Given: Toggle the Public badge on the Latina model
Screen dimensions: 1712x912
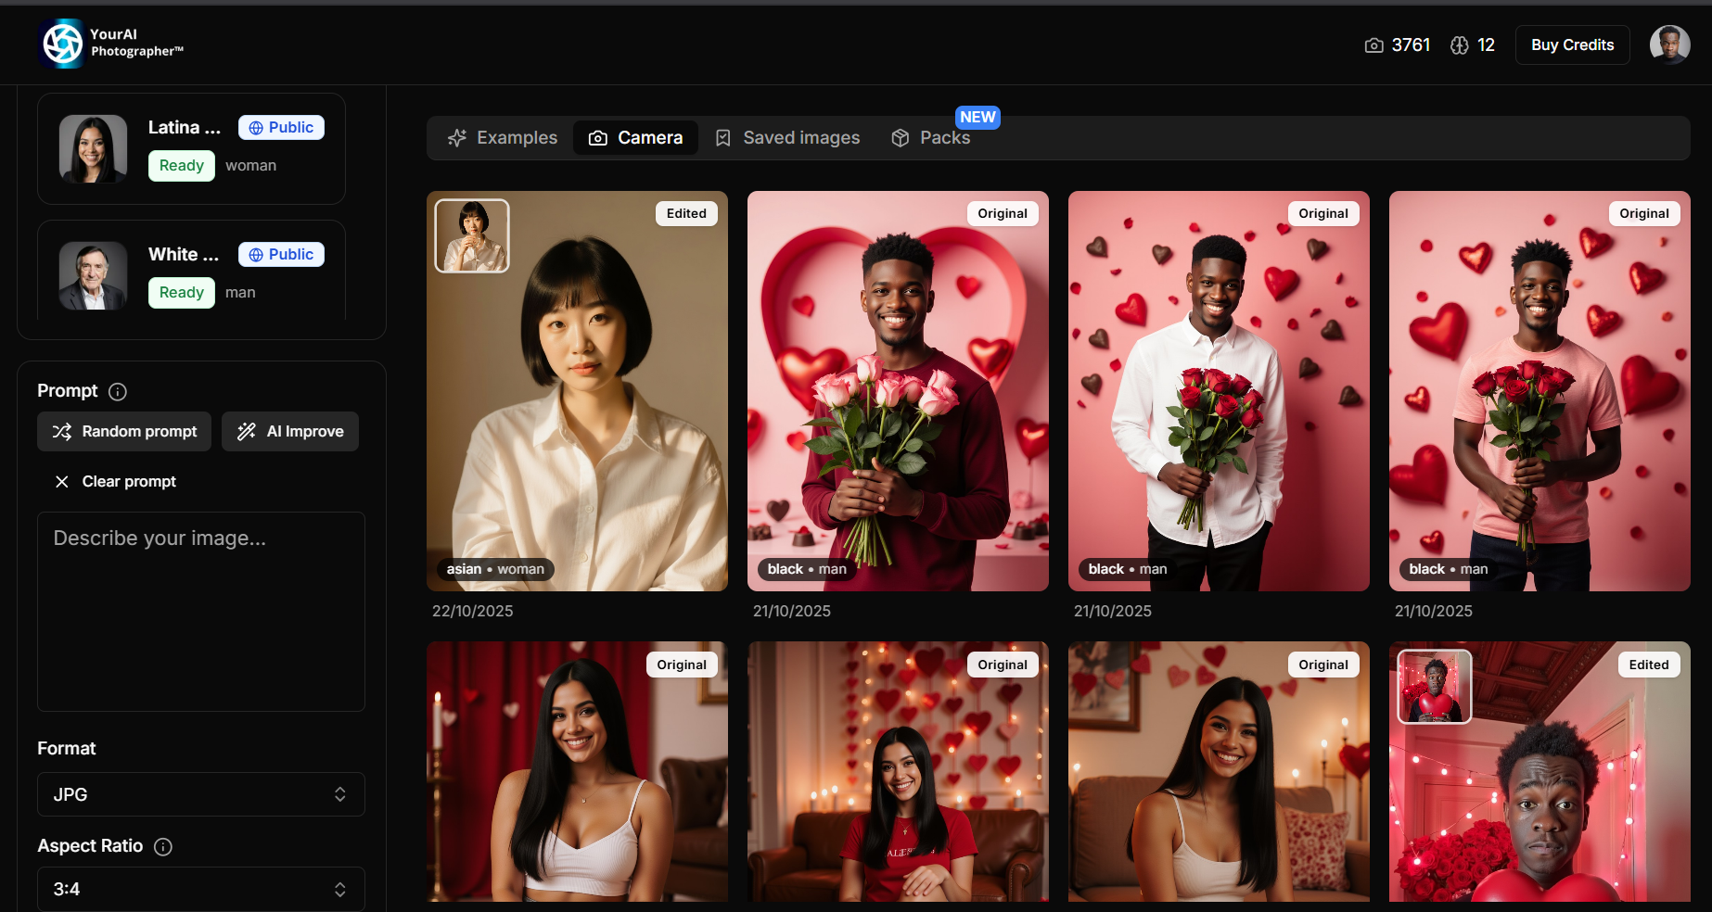Looking at the screenshot, I should [x=280, y=127].
